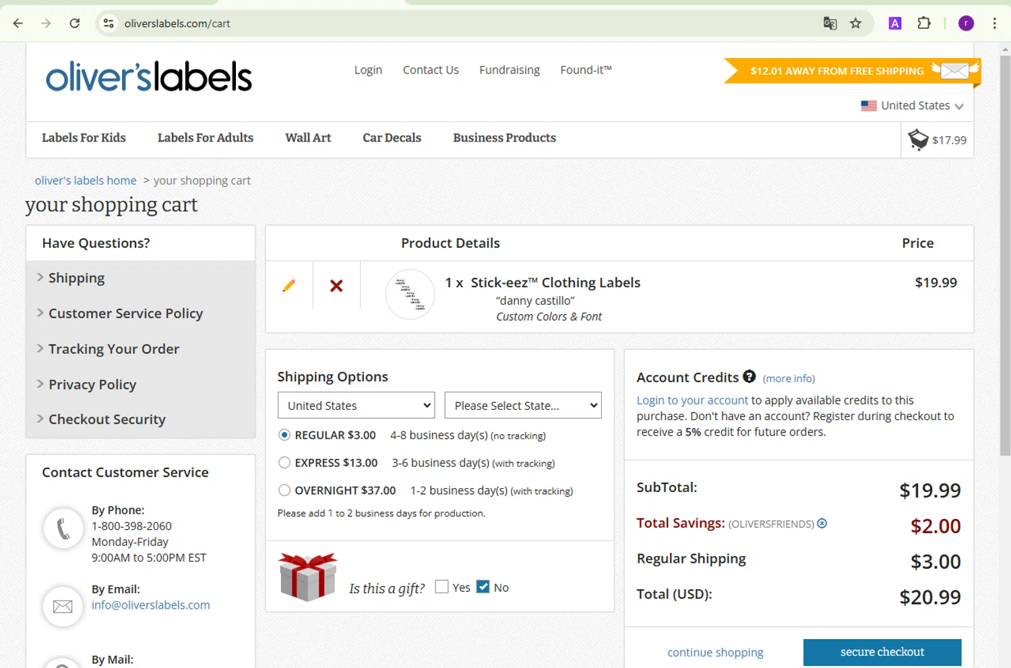
Task: Click the Stick-eez label product thumbnail
Action: point(410,295)
